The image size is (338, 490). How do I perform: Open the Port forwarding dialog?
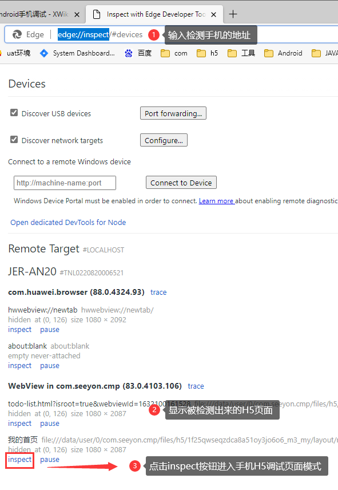[173, 113]
